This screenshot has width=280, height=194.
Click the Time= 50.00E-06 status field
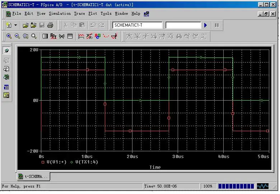tap(172, 186)
